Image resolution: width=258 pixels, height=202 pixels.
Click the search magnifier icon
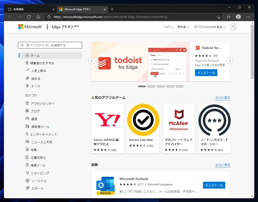22,45
